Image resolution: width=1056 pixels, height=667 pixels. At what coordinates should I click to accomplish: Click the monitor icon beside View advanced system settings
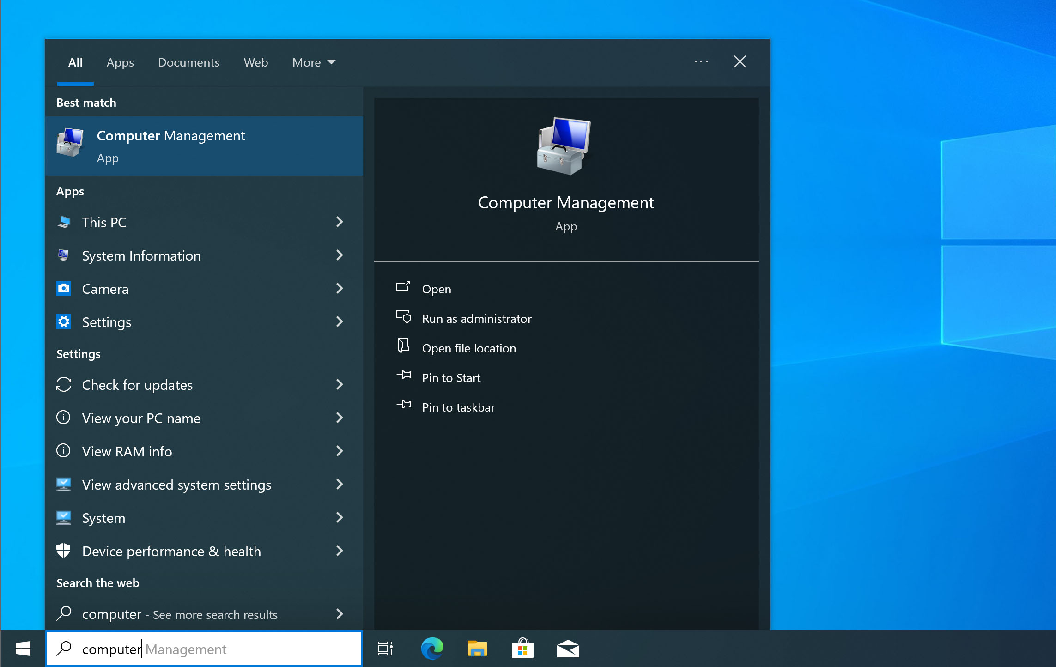[64, 485]
